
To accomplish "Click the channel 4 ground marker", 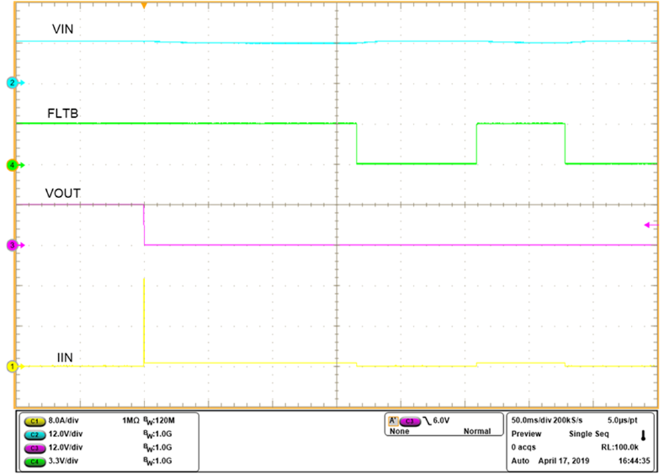I will (13, 165).
